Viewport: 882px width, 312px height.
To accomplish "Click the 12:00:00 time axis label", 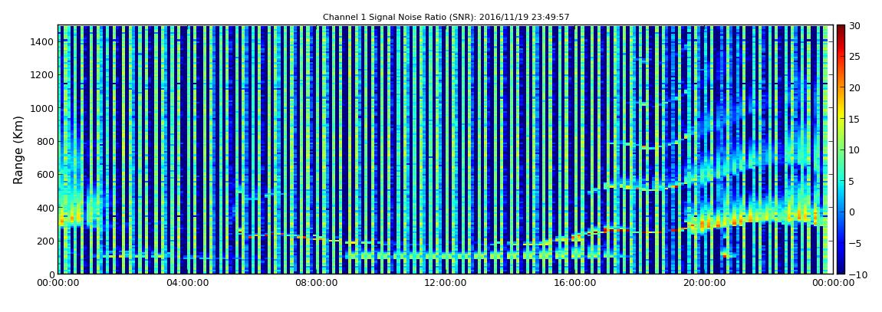I will (x=446, y=284).
